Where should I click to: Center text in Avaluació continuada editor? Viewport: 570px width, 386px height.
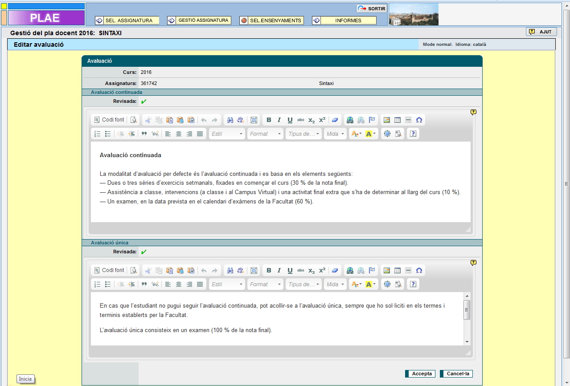click(x=179, y=134)
